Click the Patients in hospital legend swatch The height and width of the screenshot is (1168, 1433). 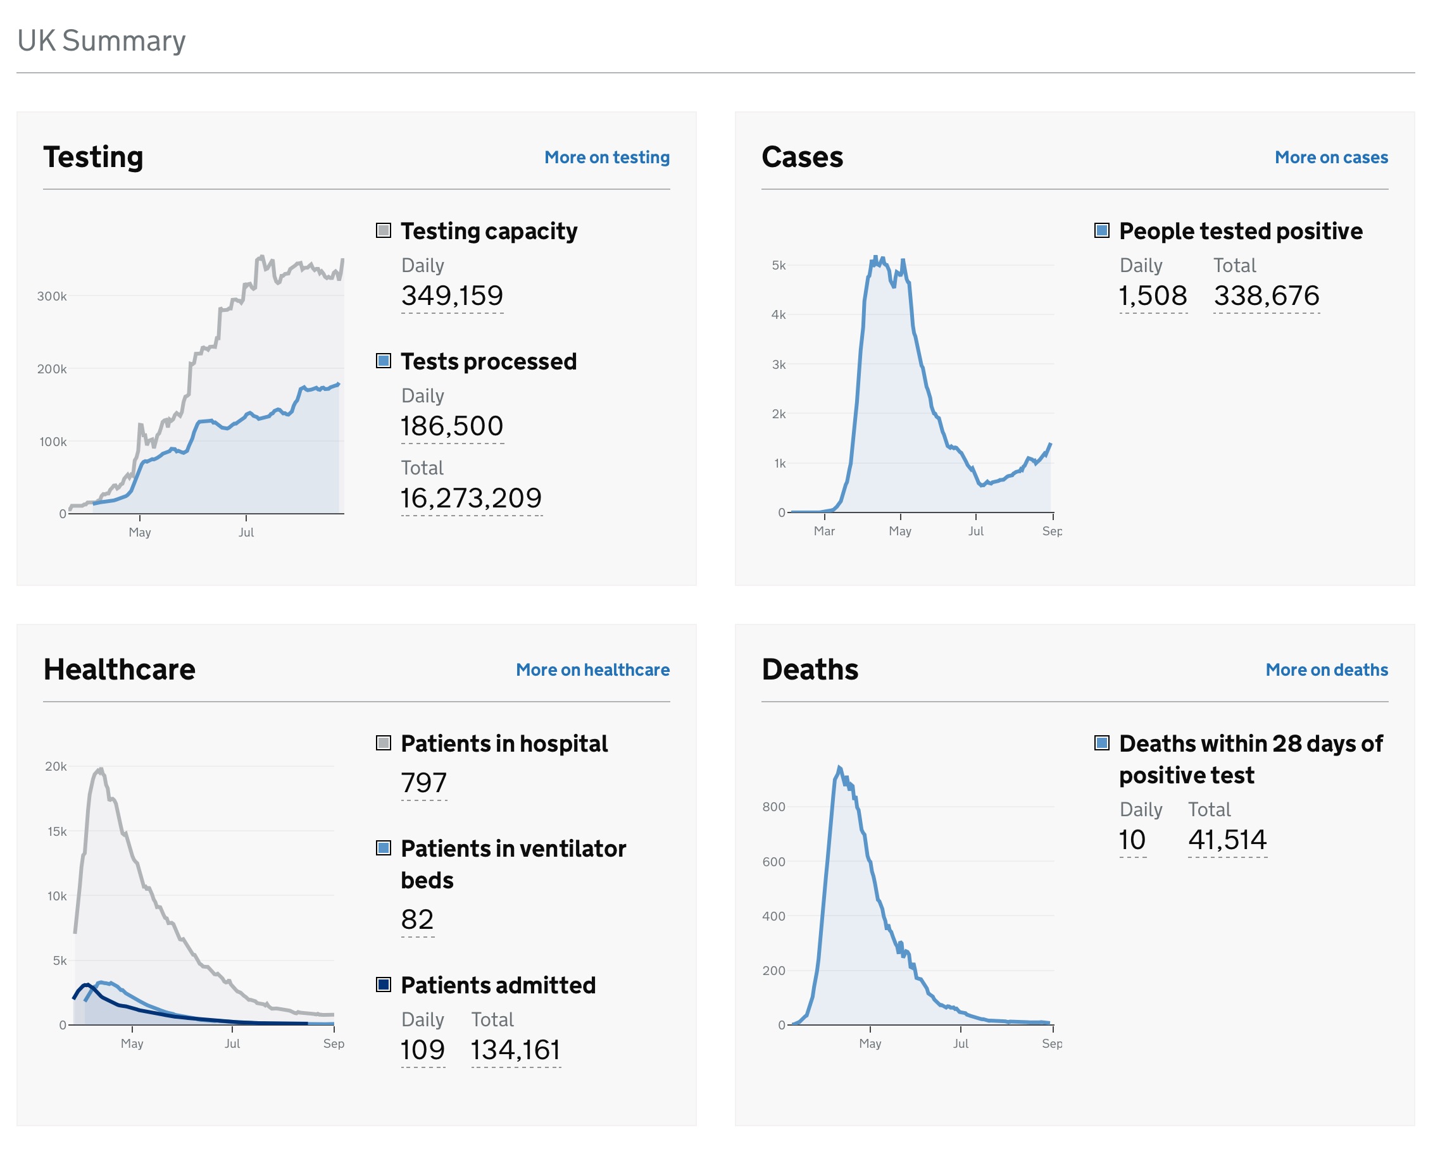383,743
